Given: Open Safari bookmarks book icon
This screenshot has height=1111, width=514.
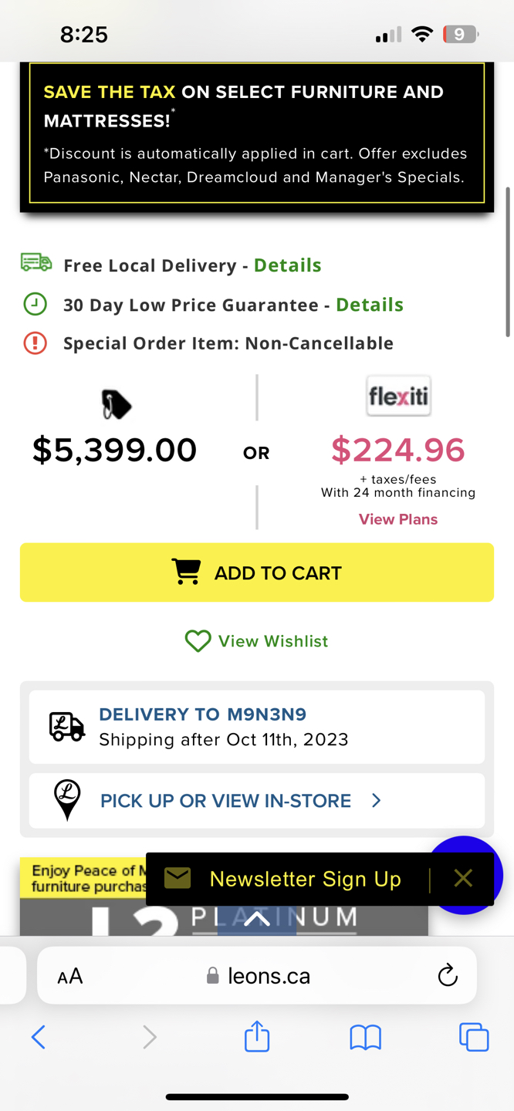Looking at the screenshot, I should [x=365, y=1037].
